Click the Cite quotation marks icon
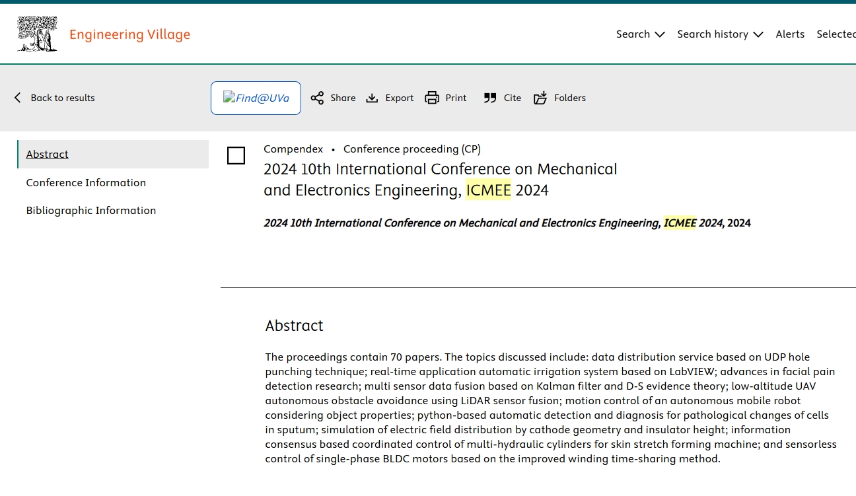 click(x=489, y=98)
